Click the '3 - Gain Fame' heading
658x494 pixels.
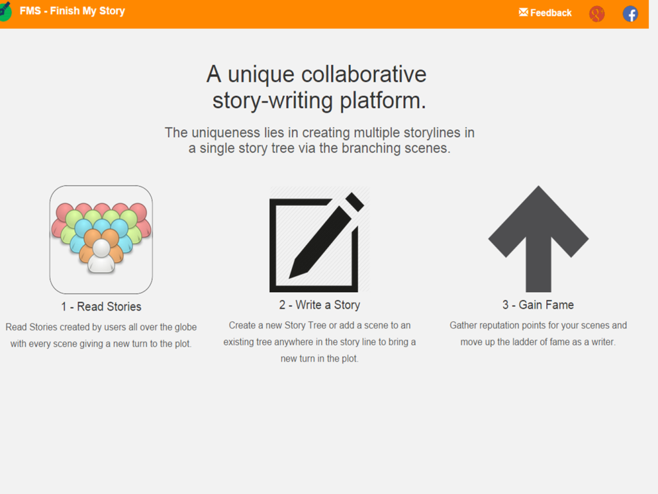pyautogui.click(x=538, y=305)
